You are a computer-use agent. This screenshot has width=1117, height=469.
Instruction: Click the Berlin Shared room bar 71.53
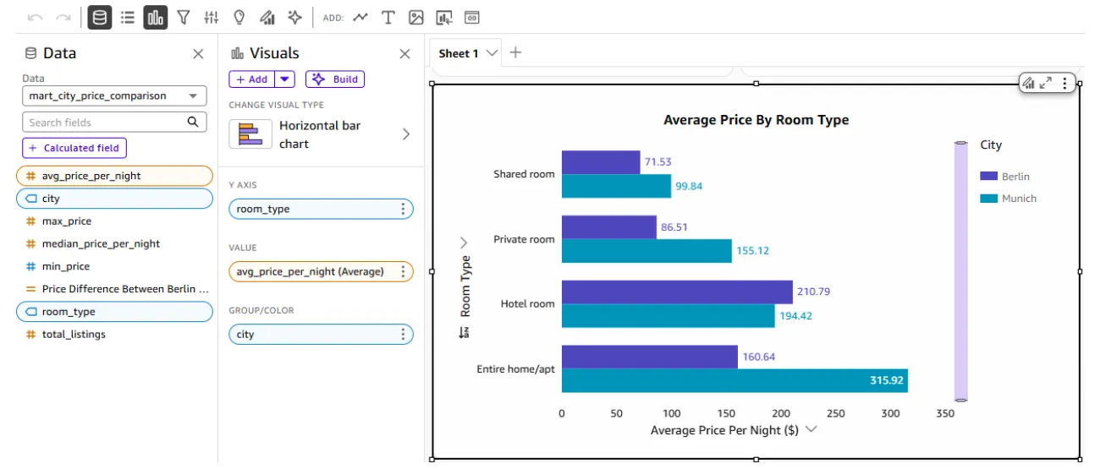[x=601, y=162]
